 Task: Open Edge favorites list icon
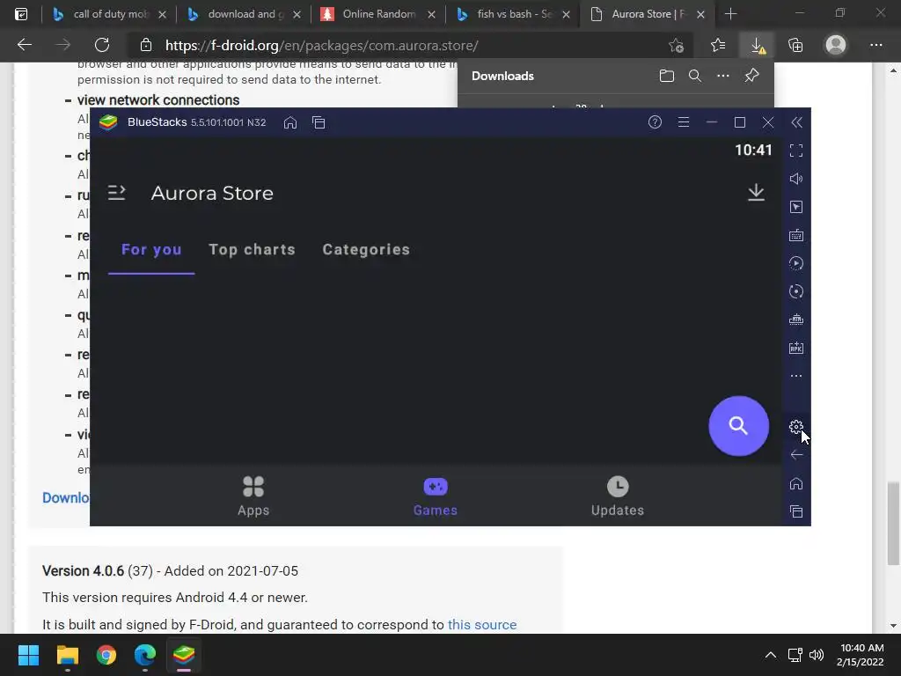pos(718,45)
